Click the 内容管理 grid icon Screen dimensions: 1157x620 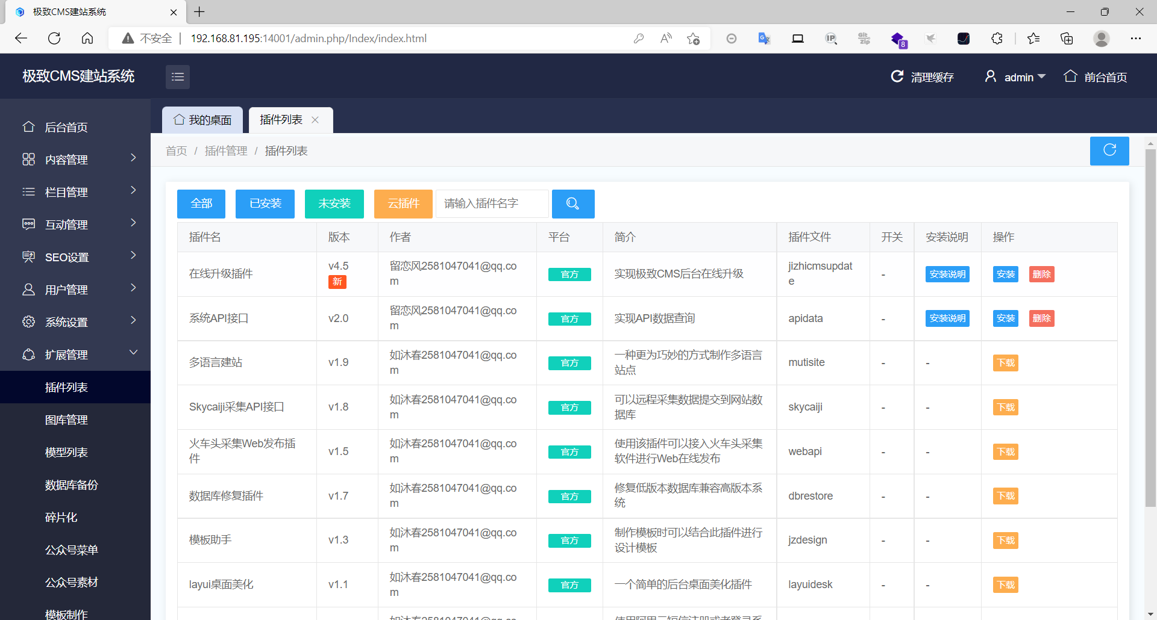28,160
